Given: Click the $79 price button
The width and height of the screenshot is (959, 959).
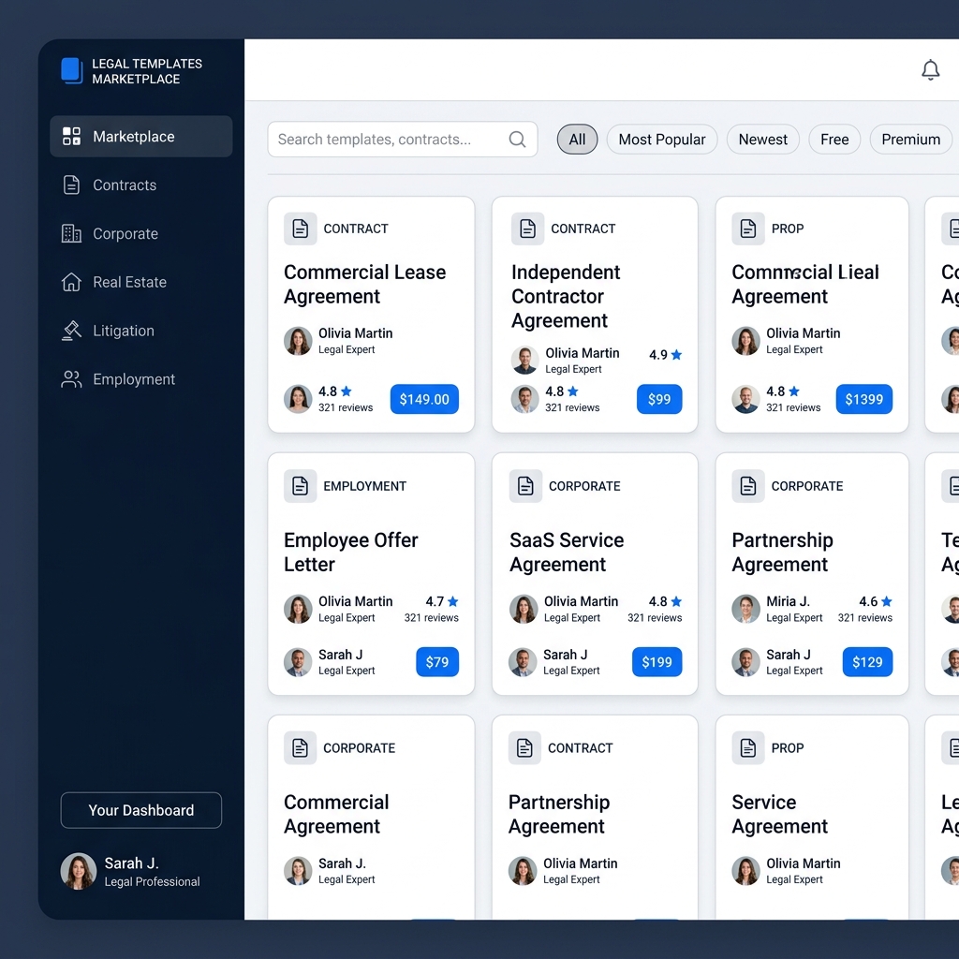Looking at the screenshot, I should pyautogui.click(x=437, y=662).
